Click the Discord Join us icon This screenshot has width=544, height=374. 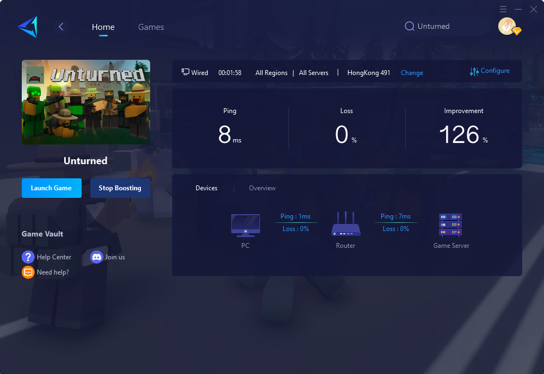pyautogui.click(x=97, y=257)
